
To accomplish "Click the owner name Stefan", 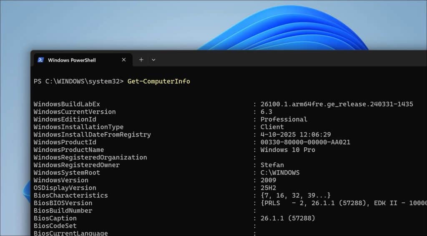I will point(272,165).
